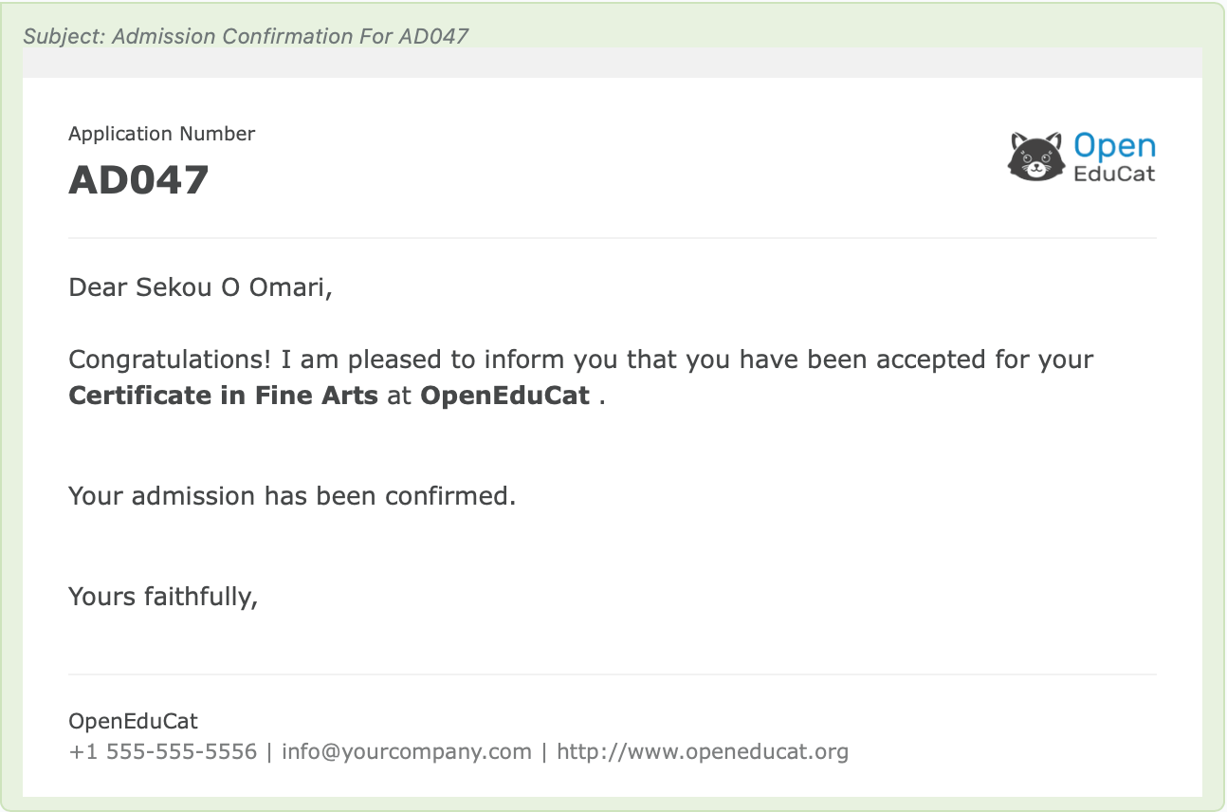The image size is (1227, 812).
Task: Open the info@yourcompany.com email link
Action: coord(406,752)
